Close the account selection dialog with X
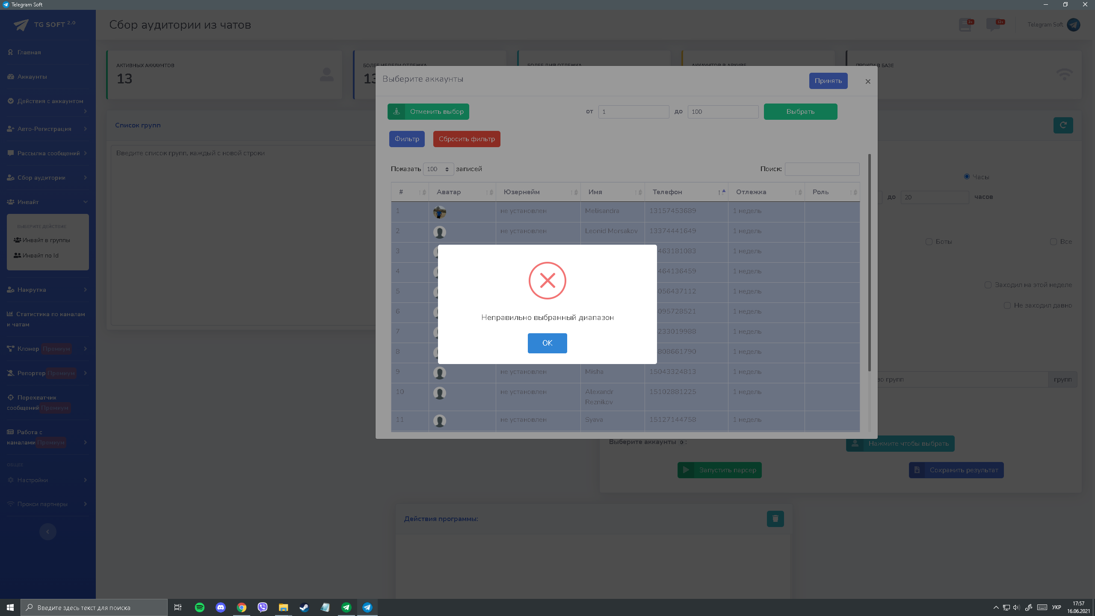1095x616 pixels. click(868, 81)
